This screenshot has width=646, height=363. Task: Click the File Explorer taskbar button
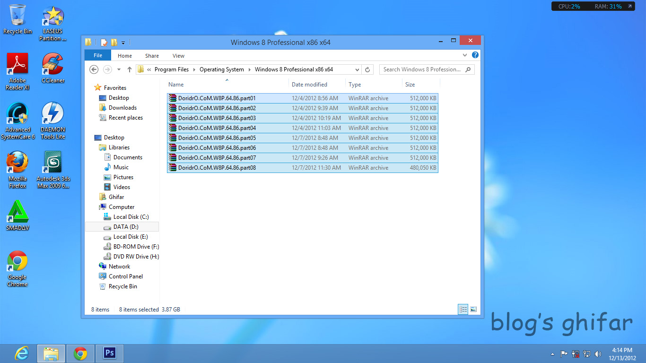coord(51,353)
